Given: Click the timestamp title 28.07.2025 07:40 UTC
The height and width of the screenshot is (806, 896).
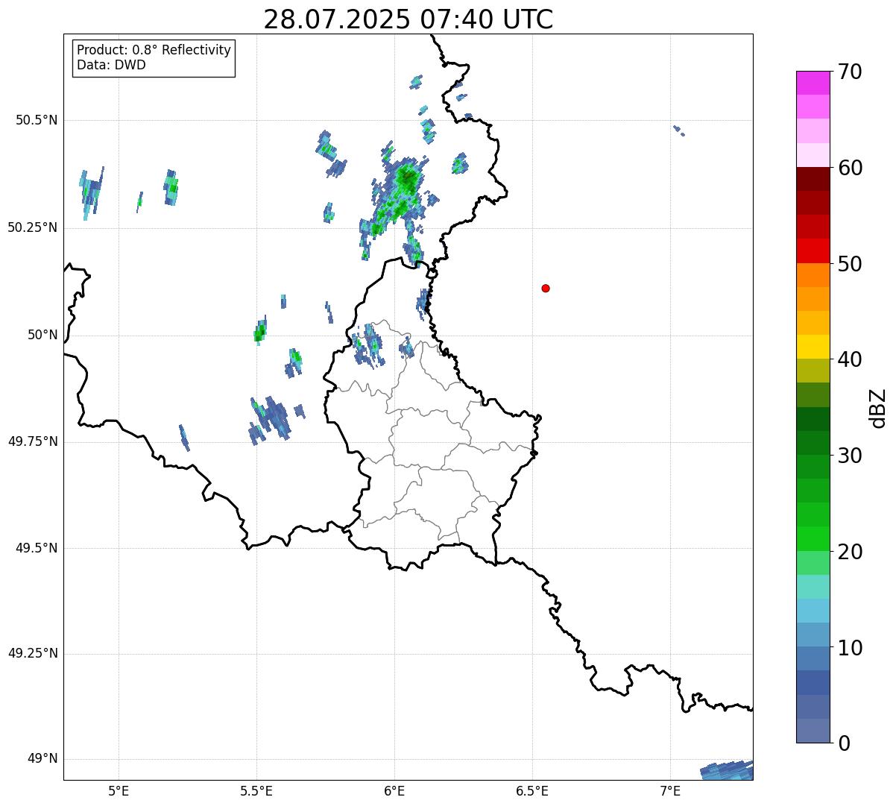Looking at the screenshot, I should click(x=408, y=19).
